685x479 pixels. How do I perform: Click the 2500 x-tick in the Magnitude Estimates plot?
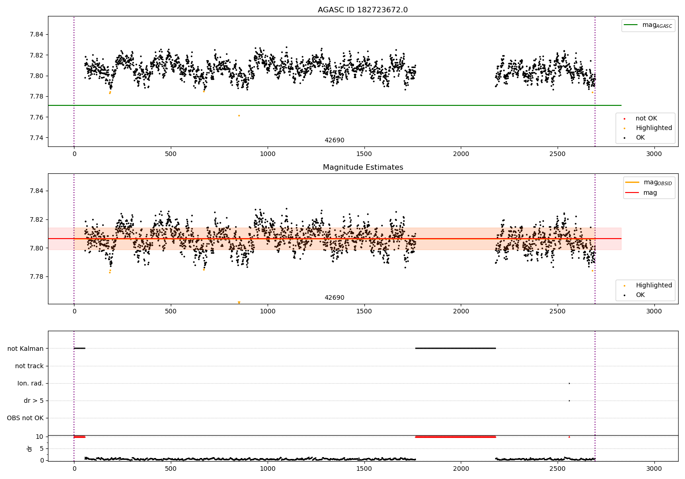(x=558, y=312)
